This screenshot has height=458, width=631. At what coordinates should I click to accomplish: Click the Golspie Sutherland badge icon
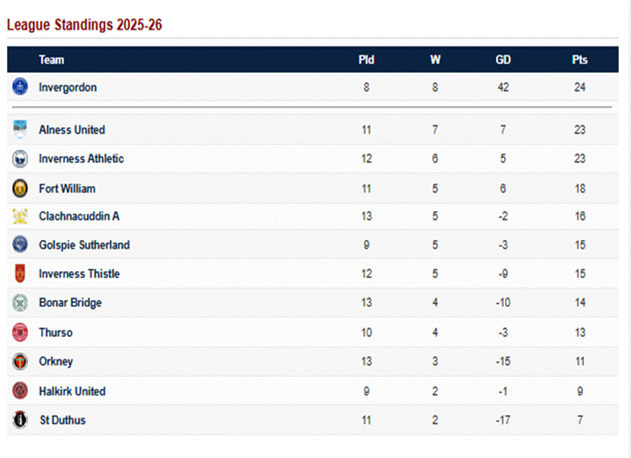point(20,245)
